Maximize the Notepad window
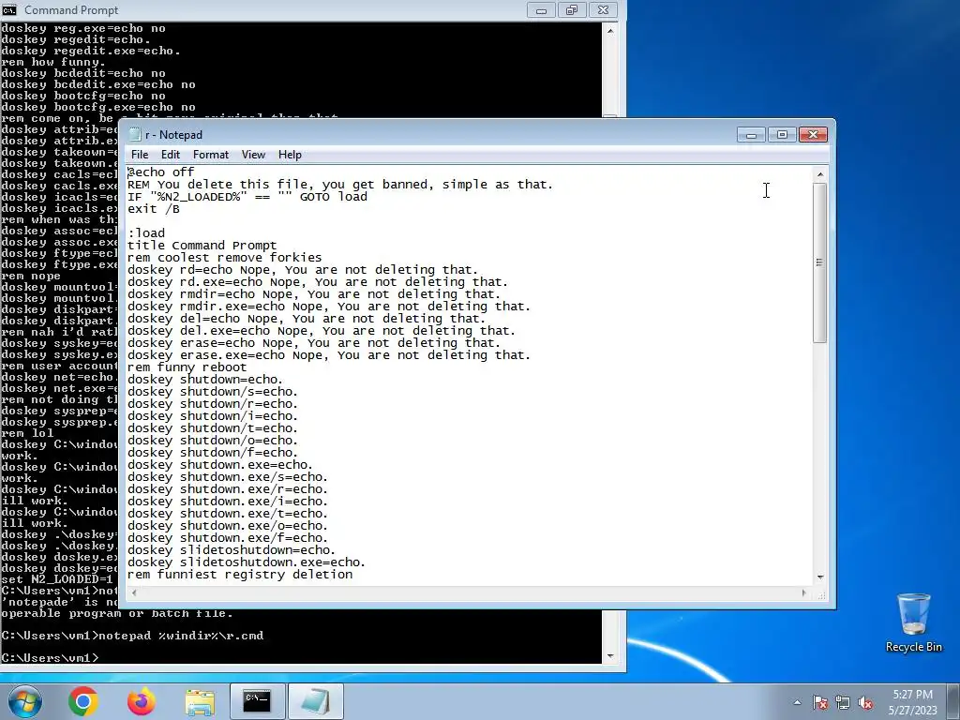 point(782,135)
